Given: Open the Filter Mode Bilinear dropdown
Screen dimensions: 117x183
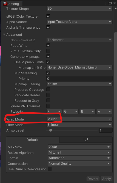Looking at the screenshot, I should [79, 125].
